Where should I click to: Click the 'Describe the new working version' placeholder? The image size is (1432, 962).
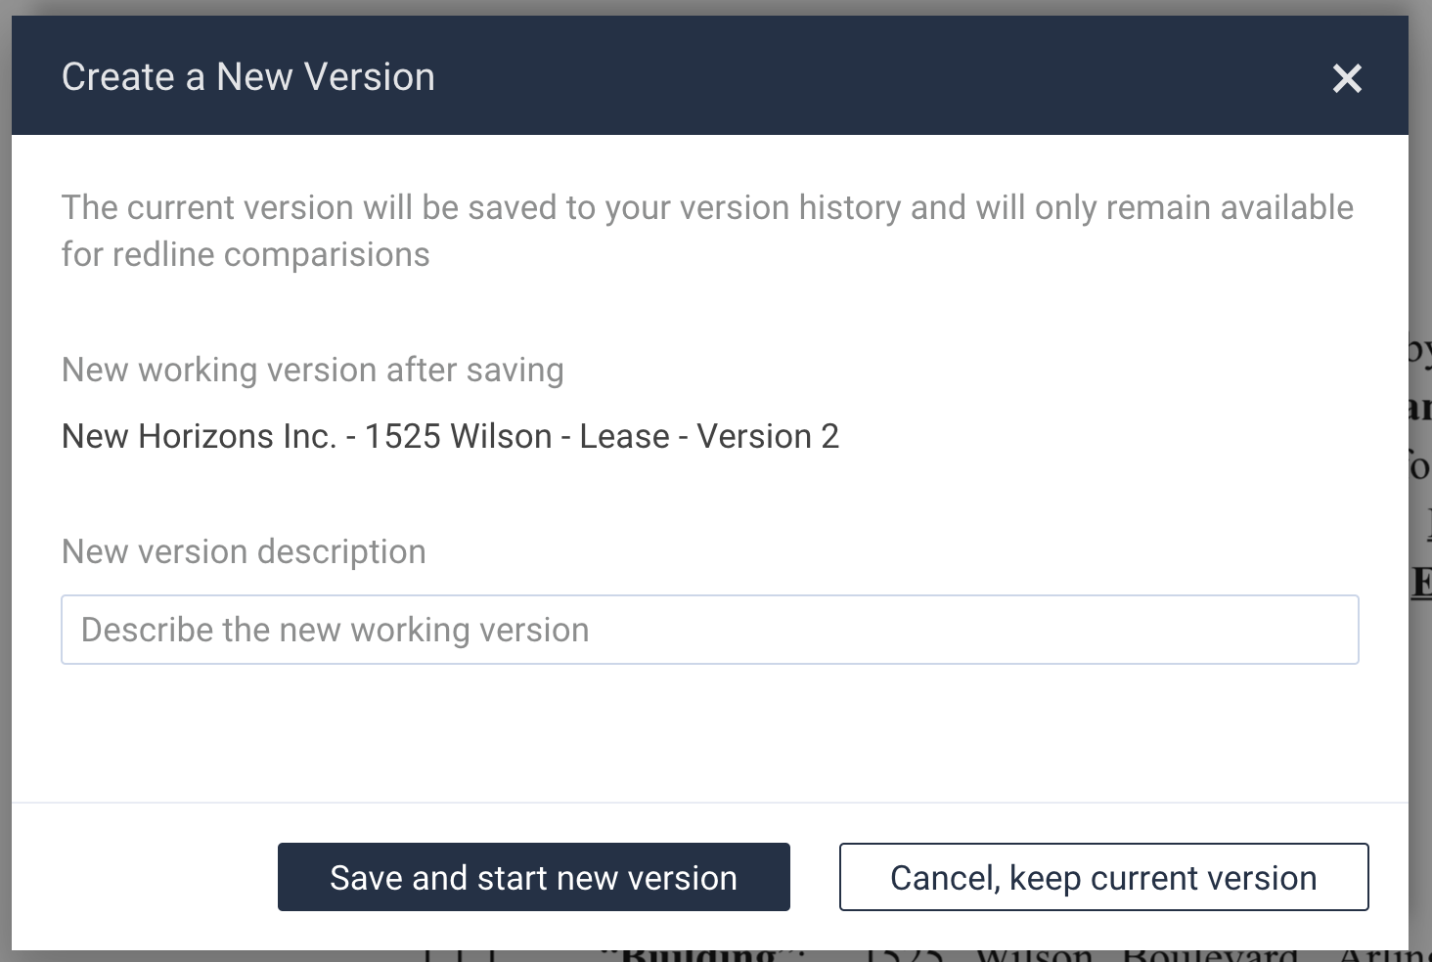pos(335,630)
